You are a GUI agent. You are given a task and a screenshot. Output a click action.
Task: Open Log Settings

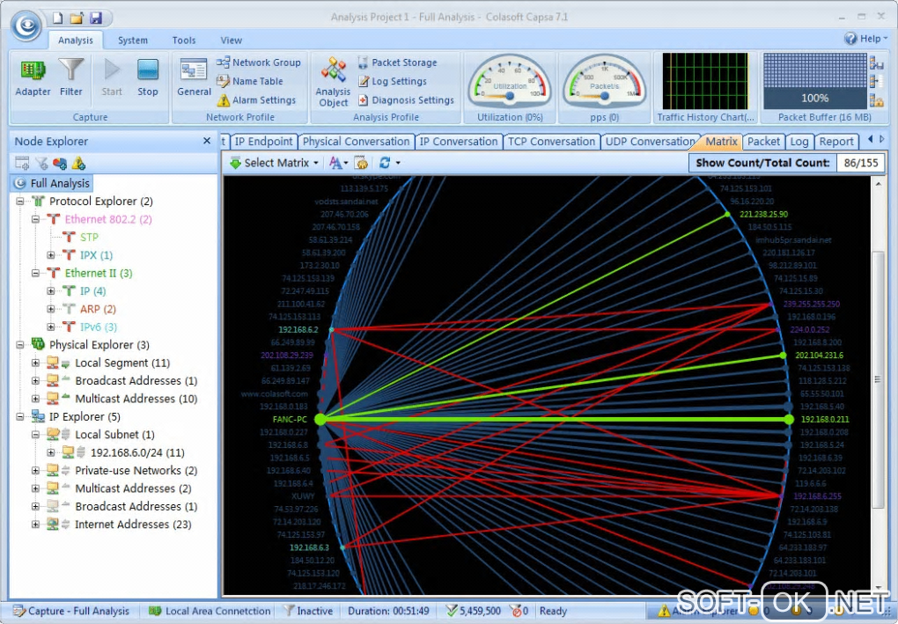tap(393, 81)
